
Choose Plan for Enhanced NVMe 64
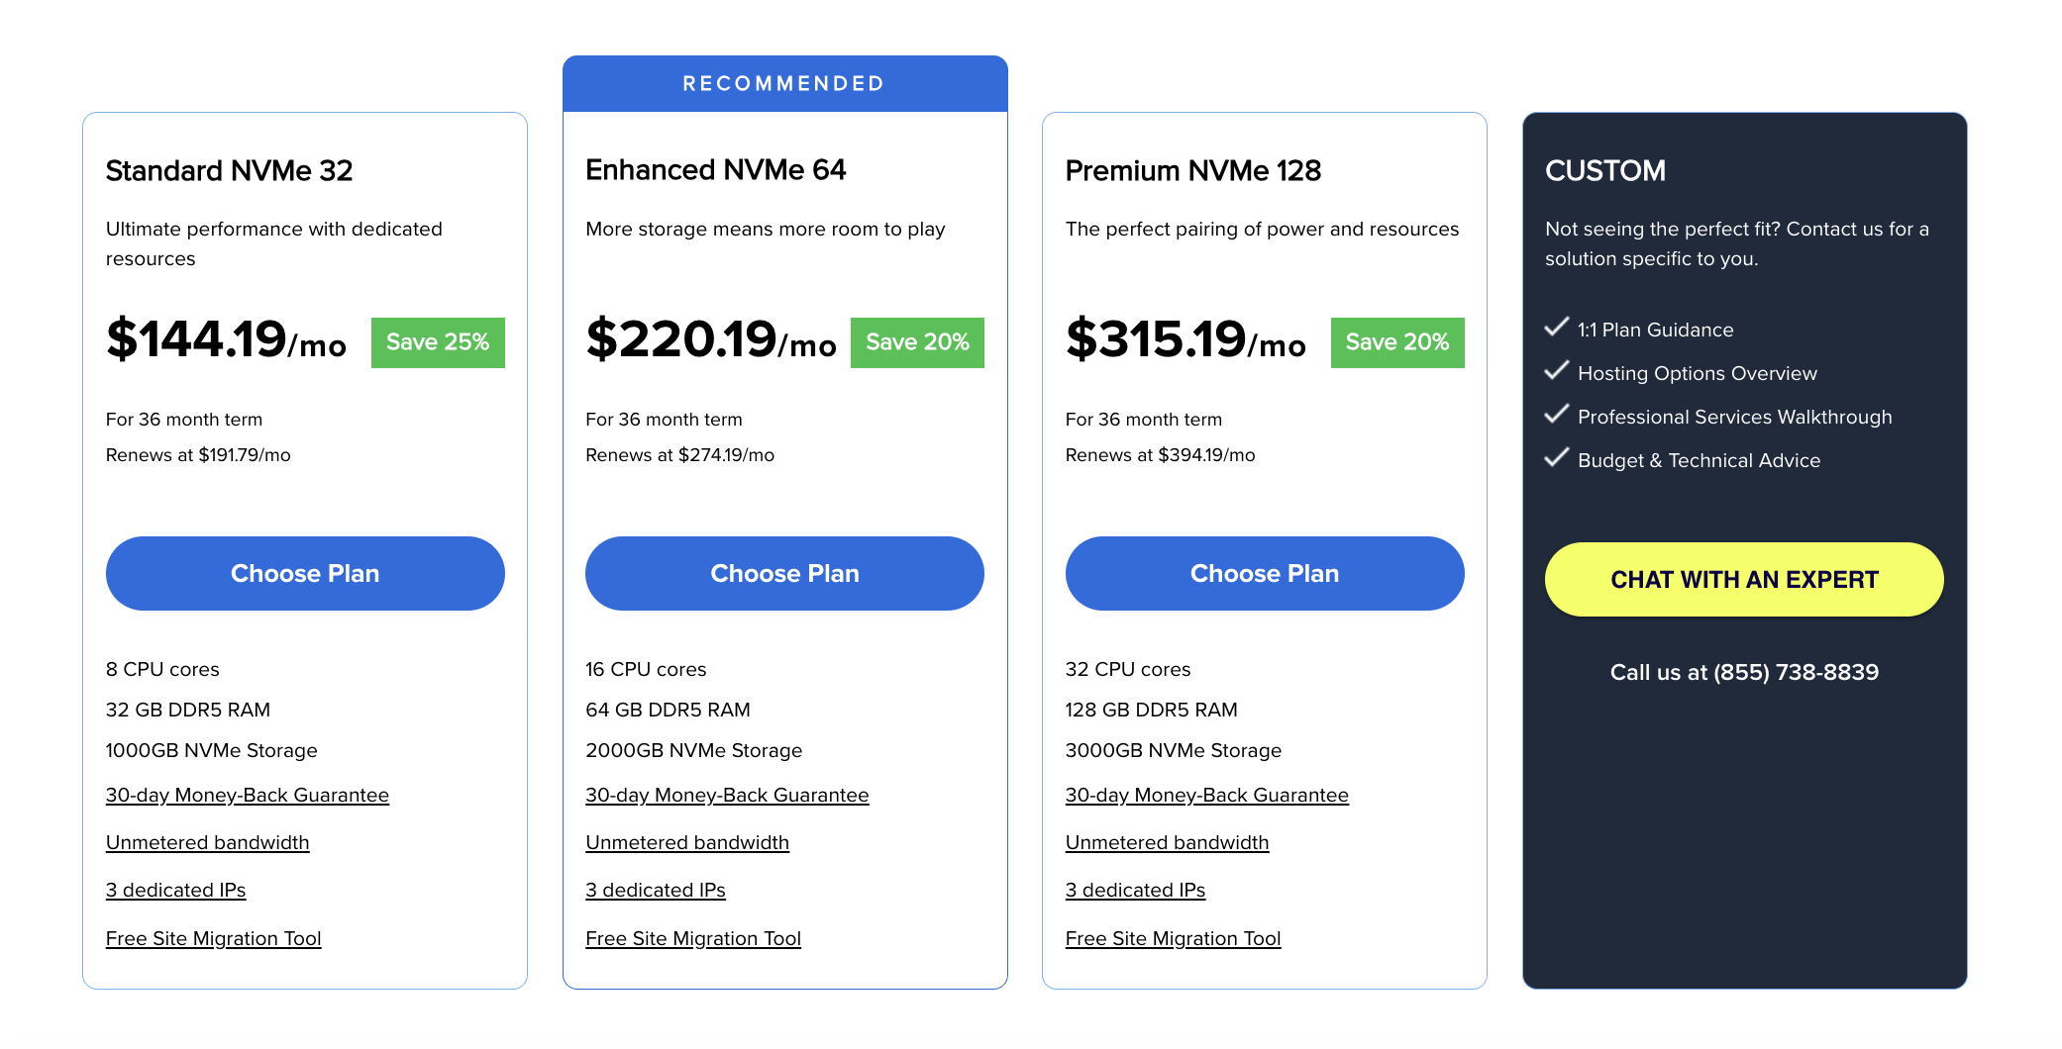[784, 573]
